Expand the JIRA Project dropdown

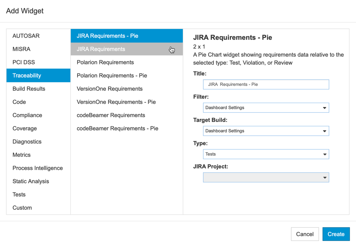pyautogui.click(x=266, y=178)
